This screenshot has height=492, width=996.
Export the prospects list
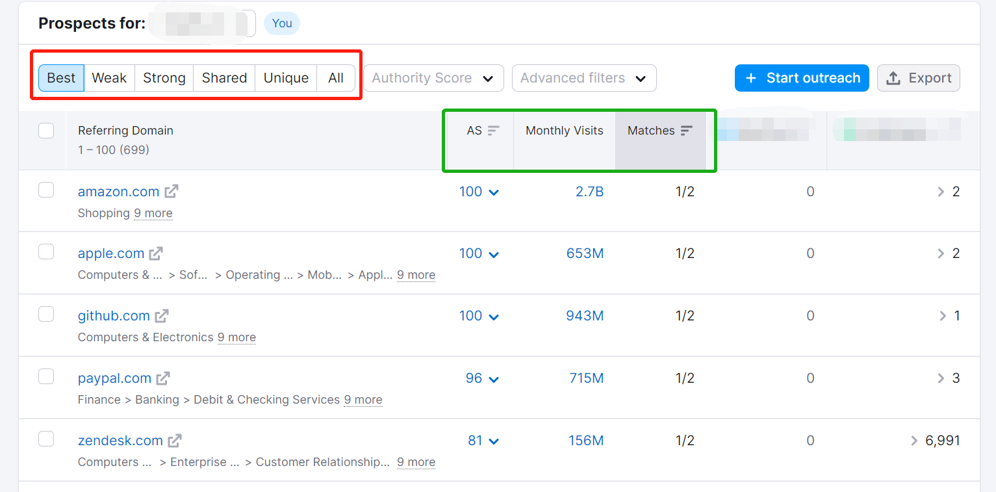[918, 78]
